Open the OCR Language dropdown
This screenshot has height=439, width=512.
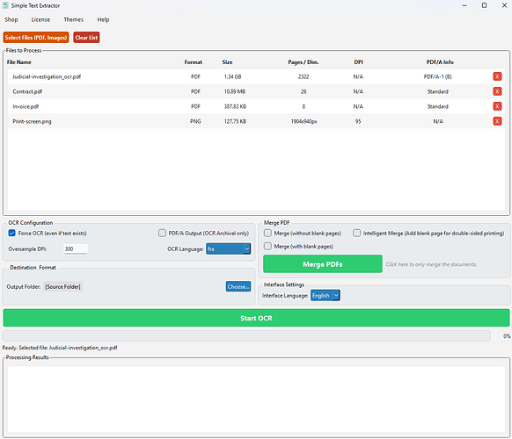point(228,249)
